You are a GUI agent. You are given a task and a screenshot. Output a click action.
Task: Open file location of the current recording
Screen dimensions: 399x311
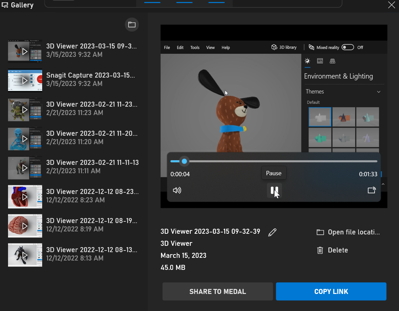tap(348, 232)
